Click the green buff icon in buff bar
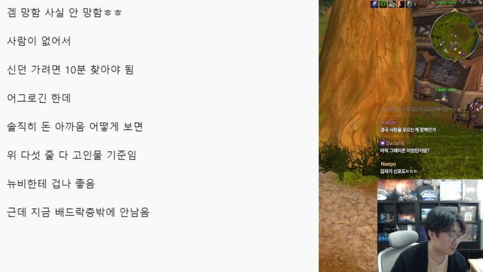 pos(383,5)
